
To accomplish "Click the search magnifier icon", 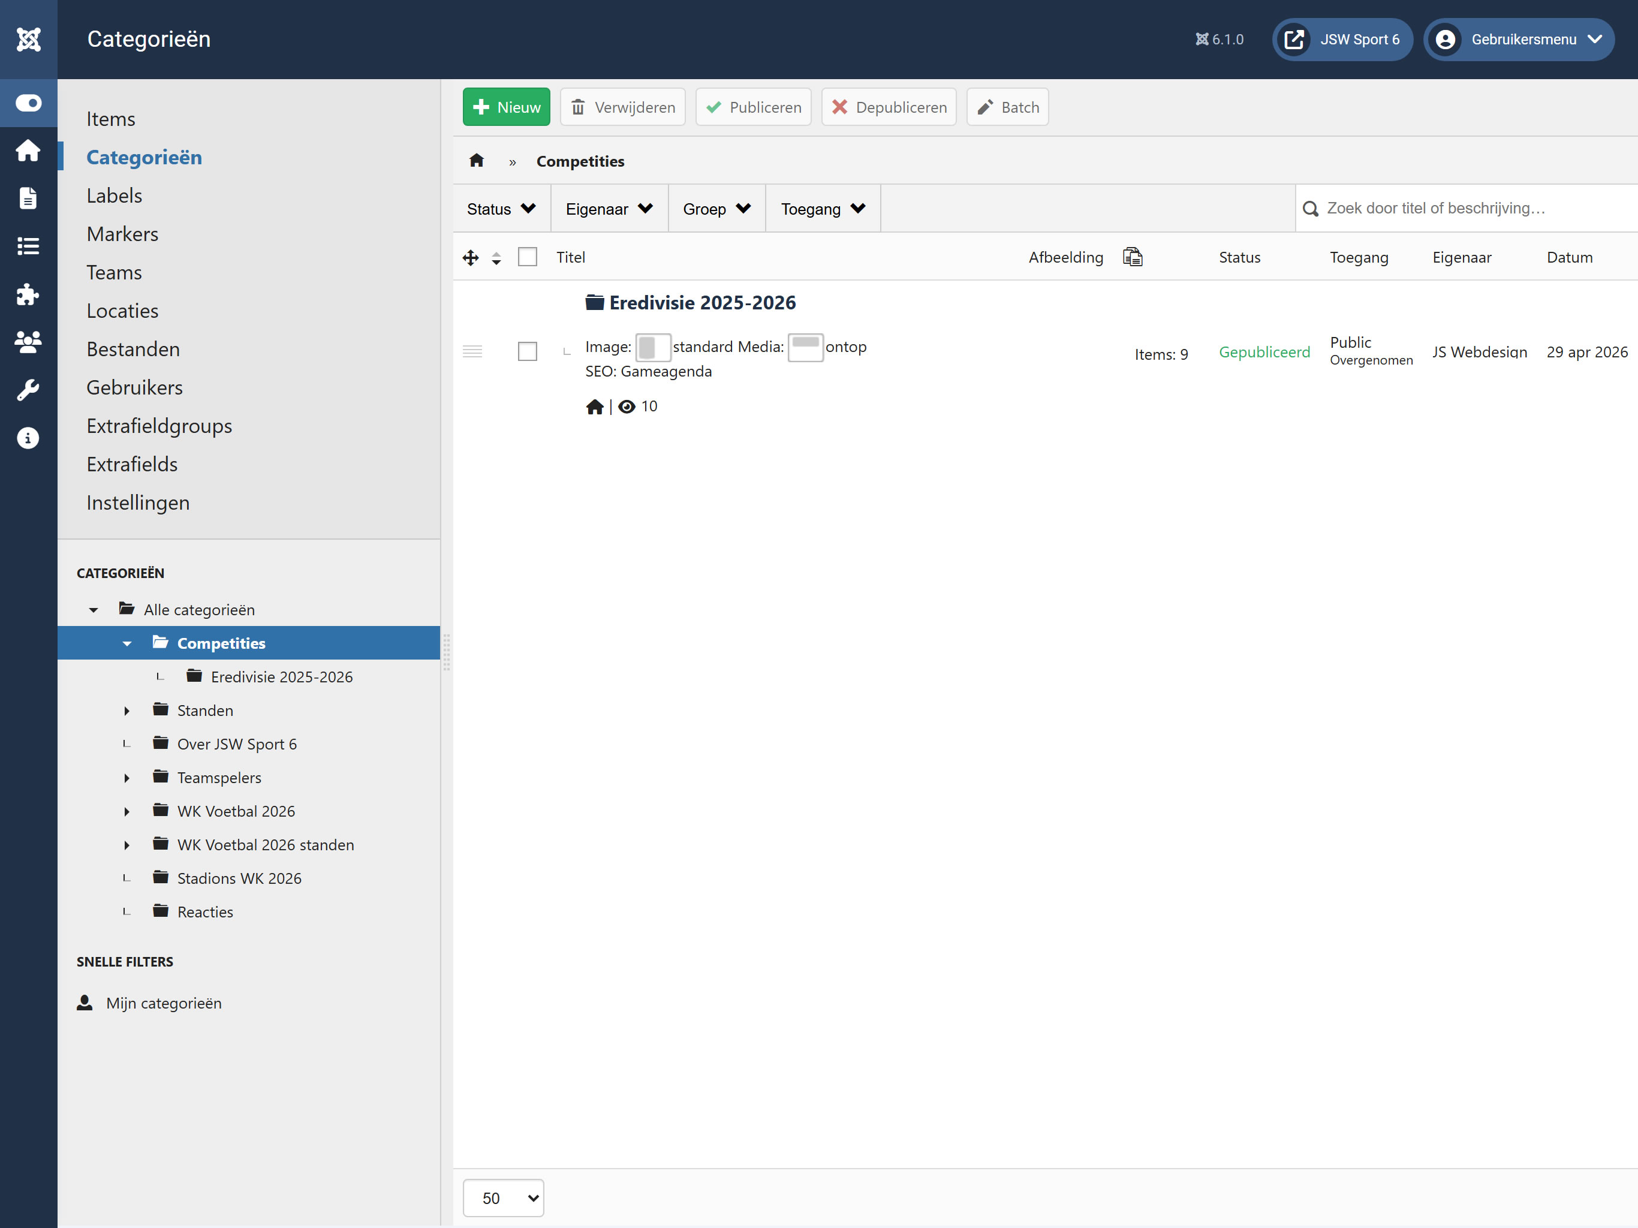I will point(1310,209).
